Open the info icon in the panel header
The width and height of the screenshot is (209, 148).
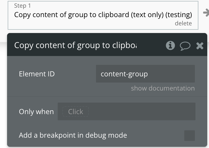(170, 45)
